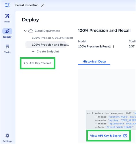Click the LandingLens logo icon
This screenshot has height=144, width=136.
7,5
